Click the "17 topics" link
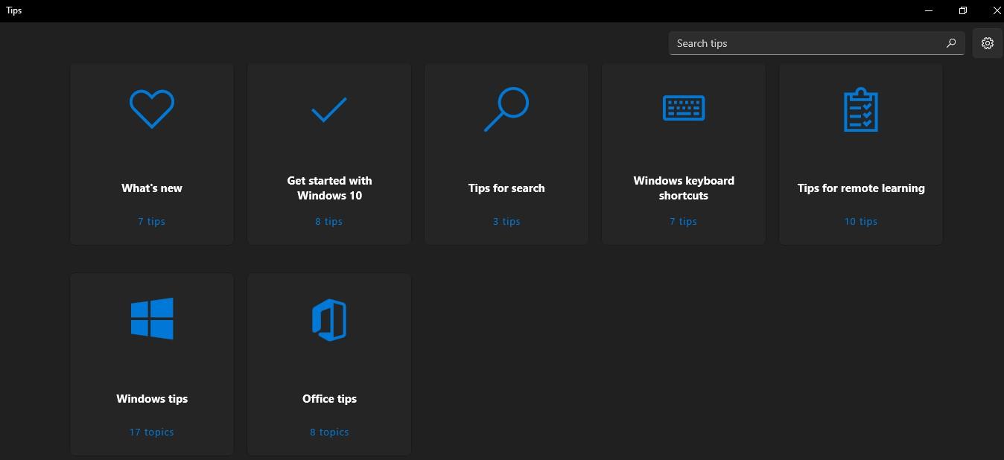1004x460 pixels. coord(152,432)
